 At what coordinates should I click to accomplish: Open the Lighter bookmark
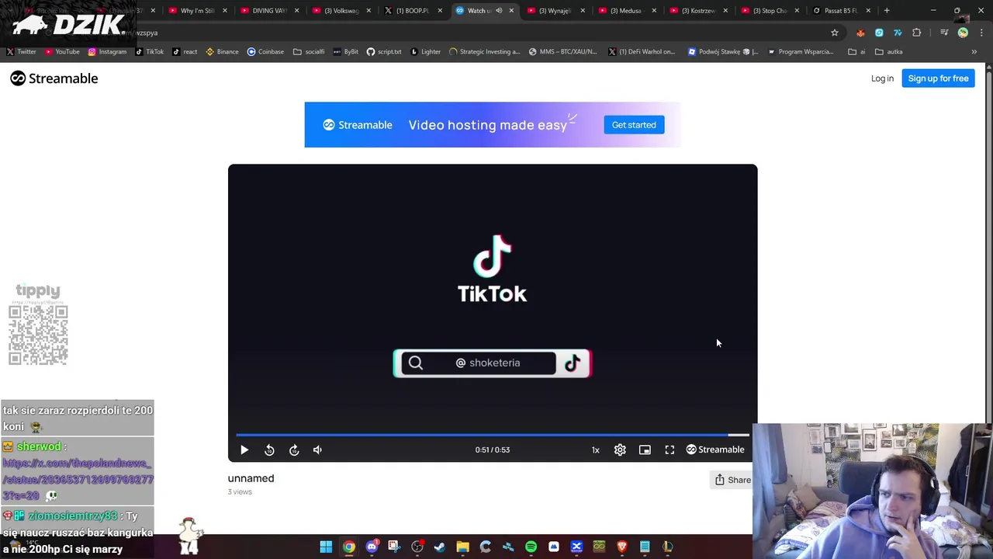point(426,52)
